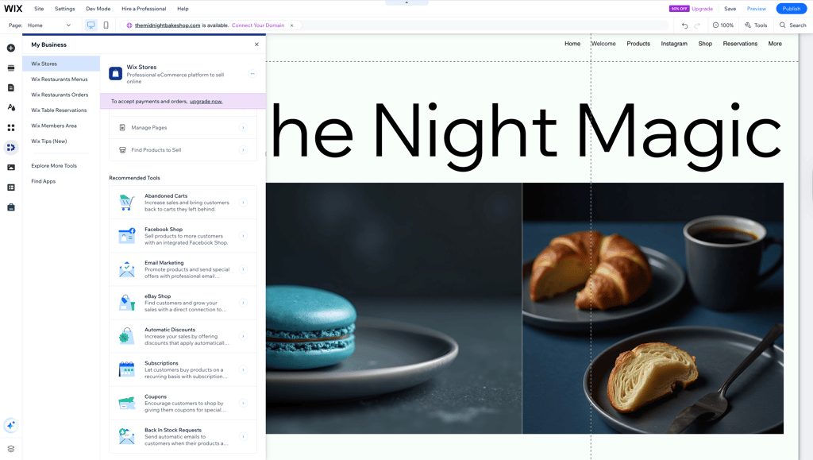The height and width of the screenshot is (460, 813).
Task: Click the Wix Stores app icon
Action: tap(116, 74)
